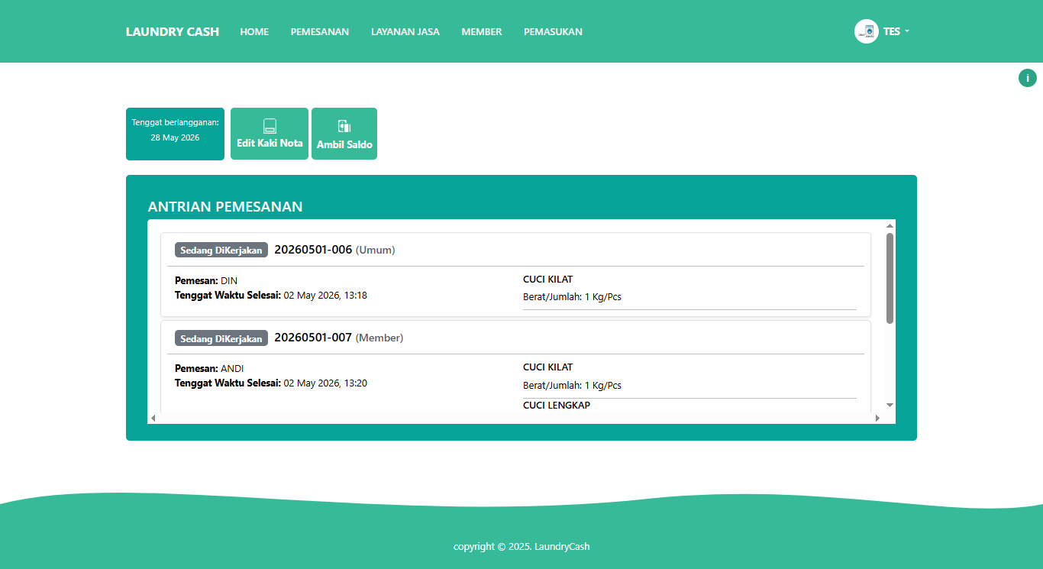The image size is (1043, 569).
Task: Click CUCI KILAT service in ANDI's order
Action: (x=547, y=367)
